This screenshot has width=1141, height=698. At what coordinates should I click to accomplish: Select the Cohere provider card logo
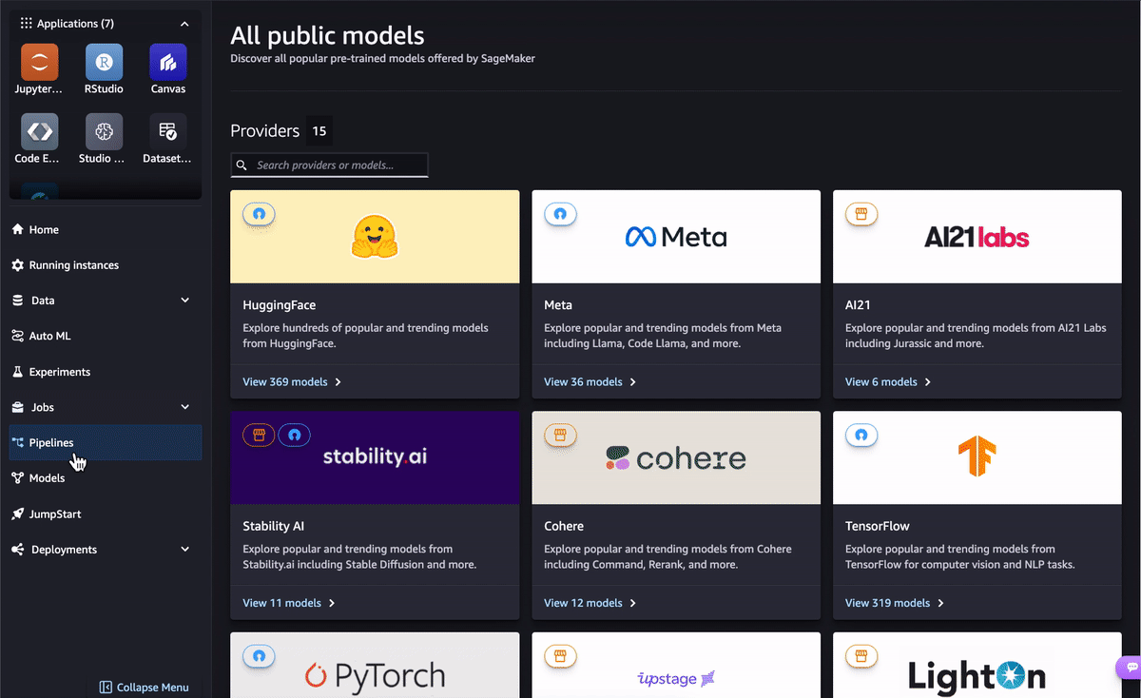coord(676,458)
